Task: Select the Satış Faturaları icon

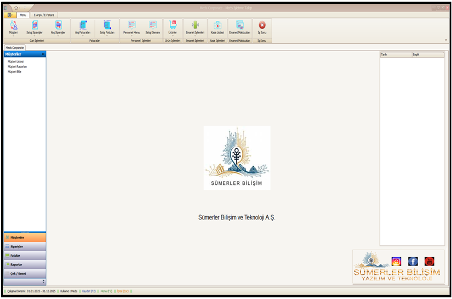Action: (107, 25)
